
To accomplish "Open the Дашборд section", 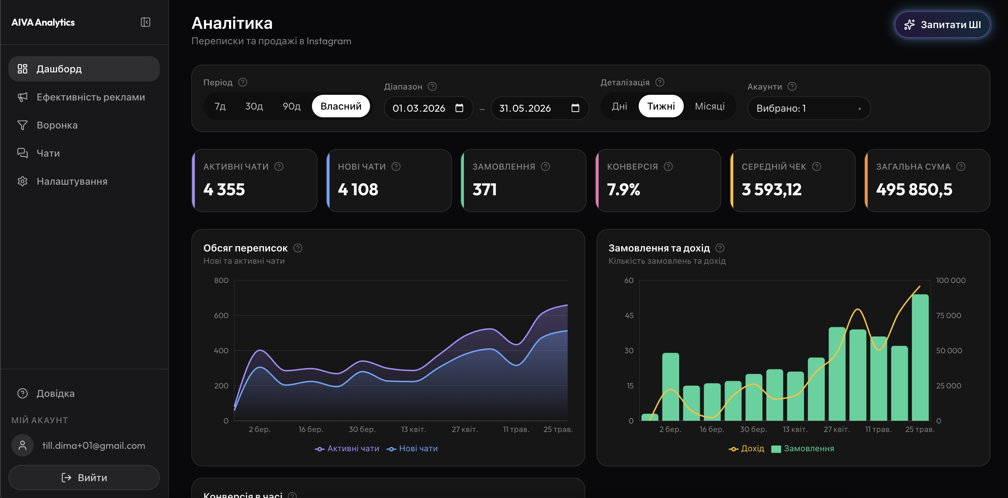I will click(x=84, y=69).
